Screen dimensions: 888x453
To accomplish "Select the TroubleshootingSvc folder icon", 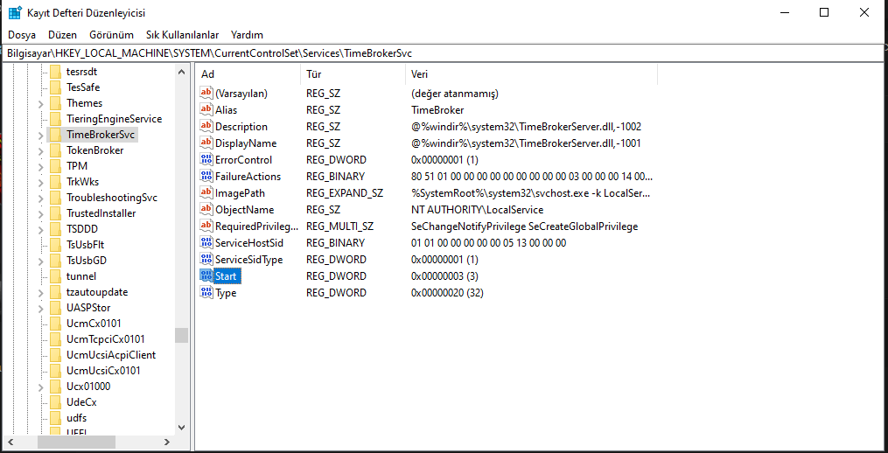I will [x=55, y=198].
